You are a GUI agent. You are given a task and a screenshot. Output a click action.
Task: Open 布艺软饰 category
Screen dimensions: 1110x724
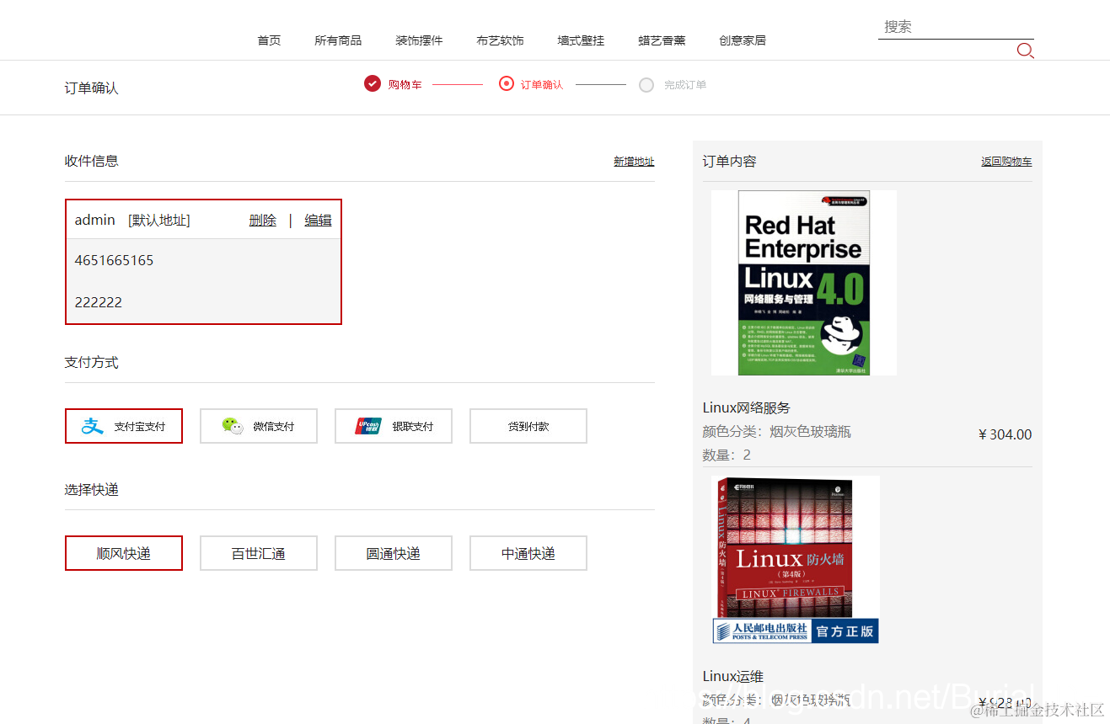pos(500,40)
